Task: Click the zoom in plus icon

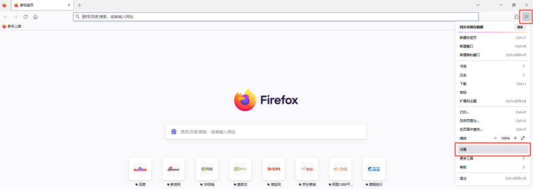Action: pos(515,138)
